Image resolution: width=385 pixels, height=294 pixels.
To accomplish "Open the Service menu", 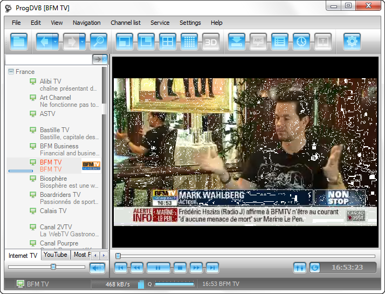I will tap(160, 23).
